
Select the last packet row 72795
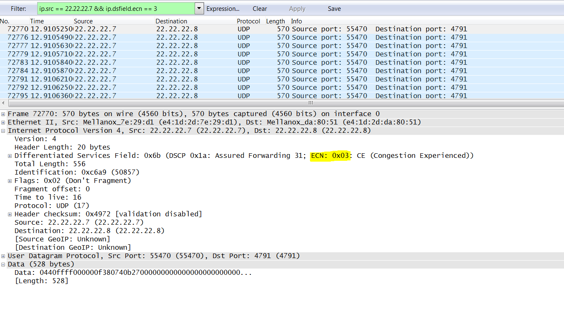pos(125,96)
